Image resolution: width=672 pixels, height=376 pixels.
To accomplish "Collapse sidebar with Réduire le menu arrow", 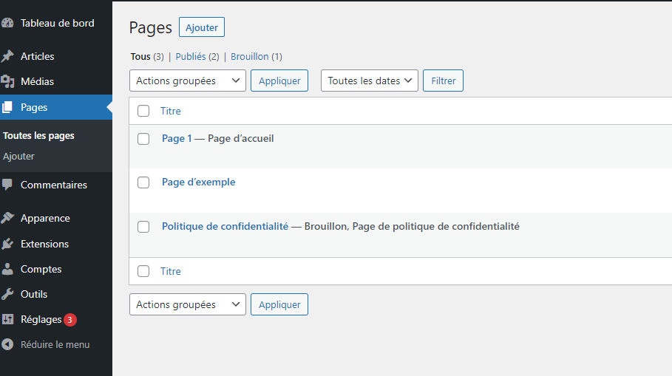I will [8, 344].
